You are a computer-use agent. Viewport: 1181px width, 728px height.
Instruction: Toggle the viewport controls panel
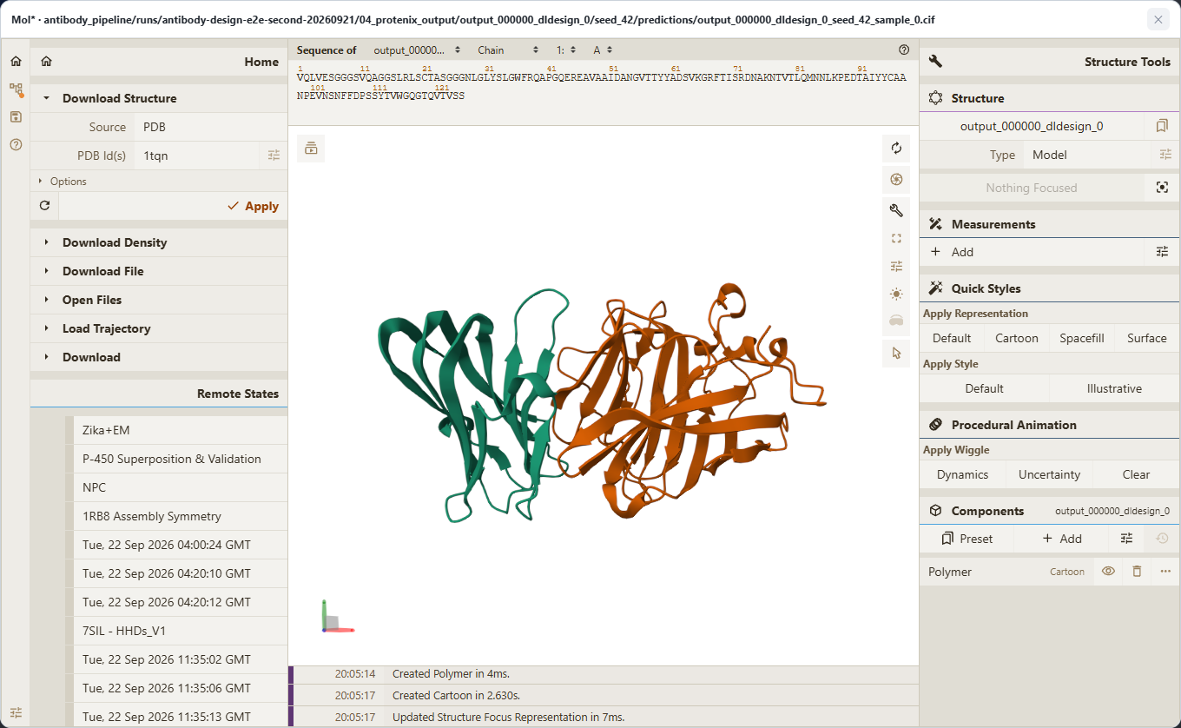click(x=896, y=266)
